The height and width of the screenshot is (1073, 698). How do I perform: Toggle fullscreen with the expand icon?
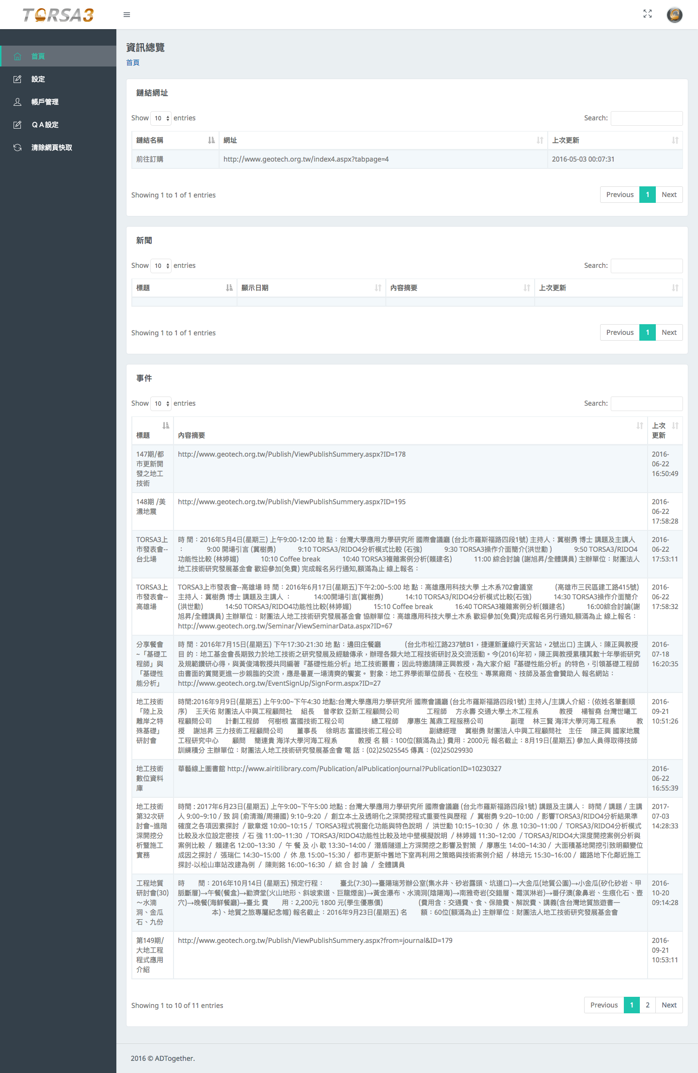[647, 14]
